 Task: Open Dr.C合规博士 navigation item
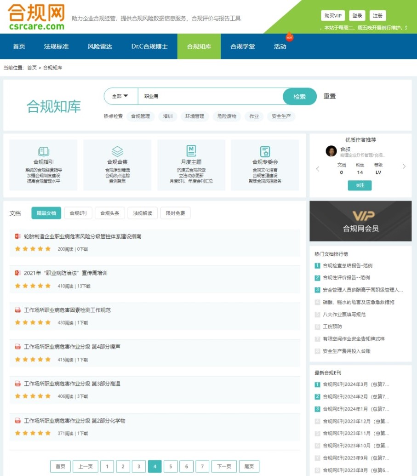[149, 46]
